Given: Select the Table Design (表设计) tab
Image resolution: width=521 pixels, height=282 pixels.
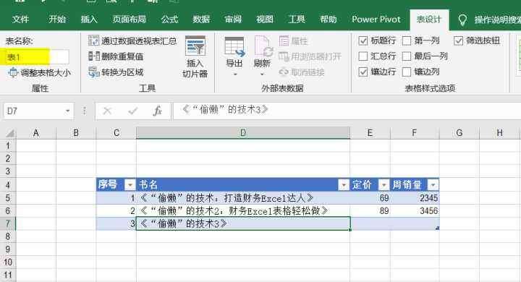Looking at the screenshot, I should pos(429,20).
